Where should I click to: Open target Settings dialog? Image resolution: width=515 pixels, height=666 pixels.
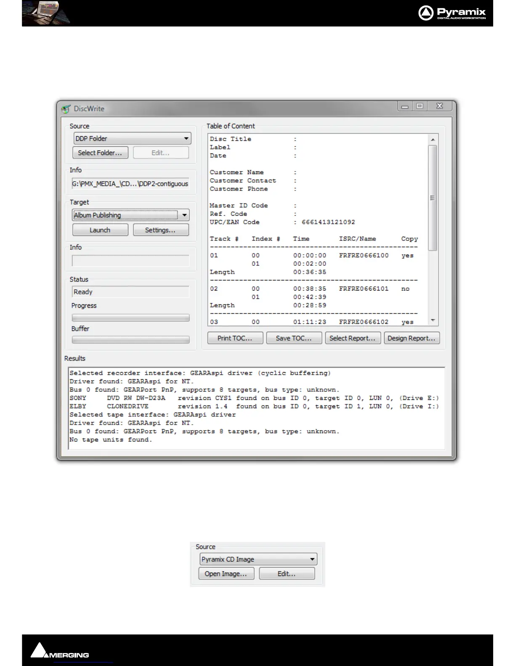[x=160, y=230]
